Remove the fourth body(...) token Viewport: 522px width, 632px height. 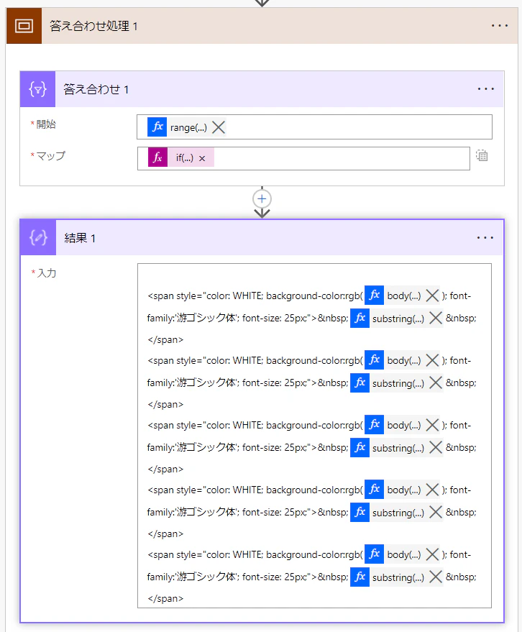pos(432,490)
